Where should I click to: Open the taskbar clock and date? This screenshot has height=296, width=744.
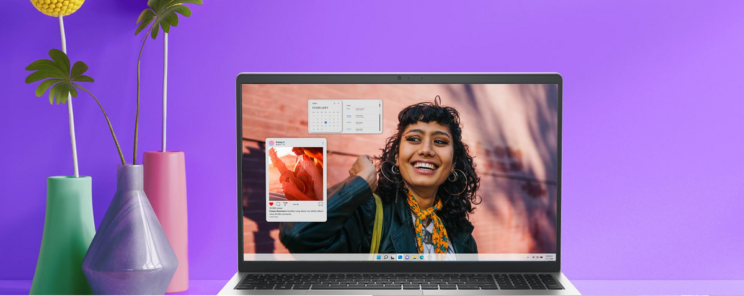[549, 257]
